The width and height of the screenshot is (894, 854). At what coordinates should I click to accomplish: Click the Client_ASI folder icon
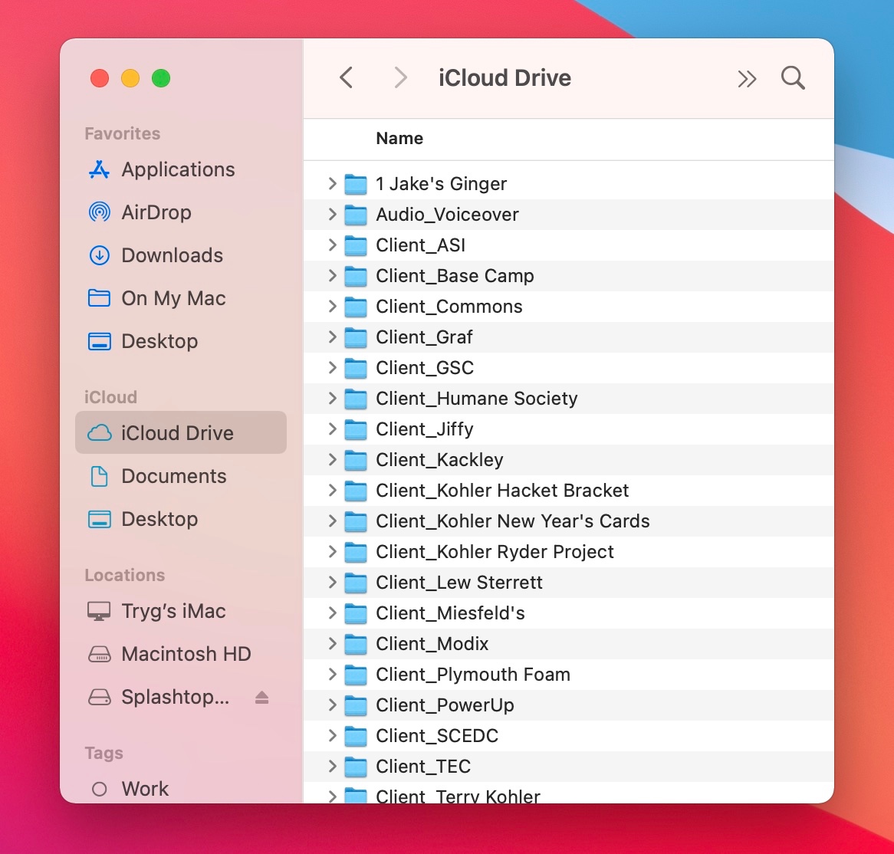(356, 245)
